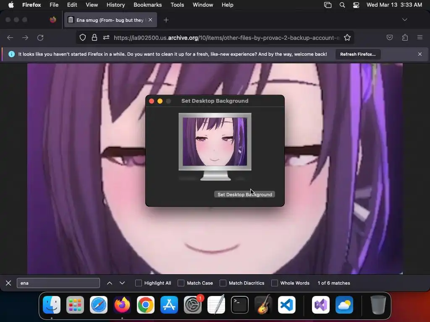Open System Settings from the Dock
Screen dimensions: 430x322
(193, 305)
